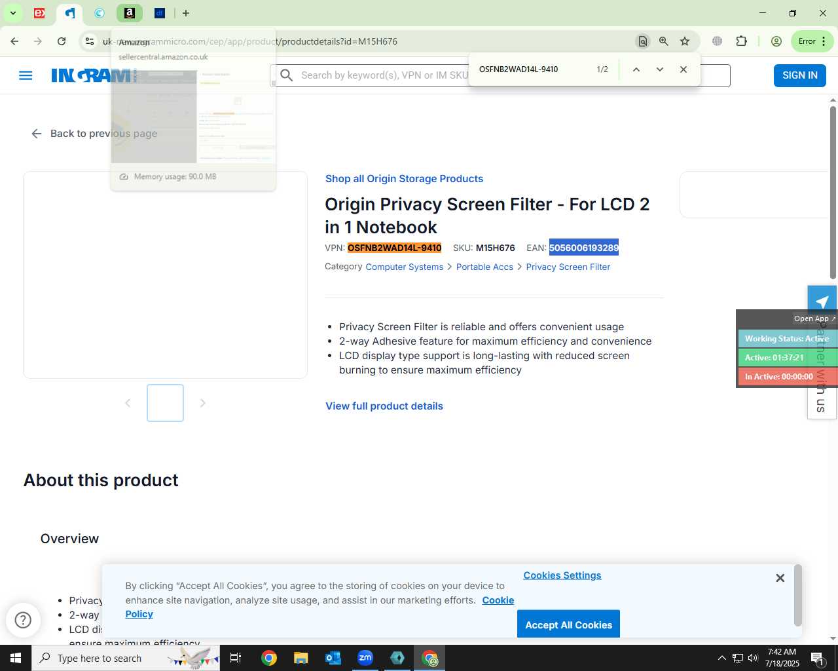The image size is (838, 671).
Task: Click the SKU value M15H676
Action: [495, 248]
